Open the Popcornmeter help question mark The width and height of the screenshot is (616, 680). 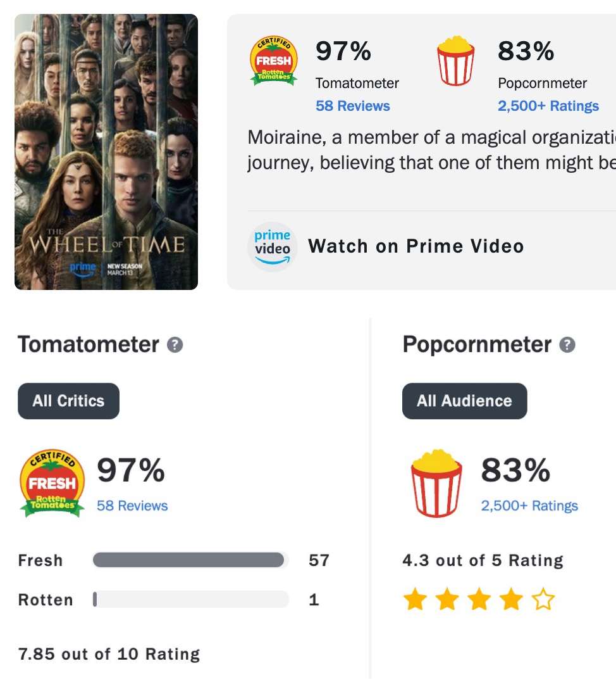(567, 345)
